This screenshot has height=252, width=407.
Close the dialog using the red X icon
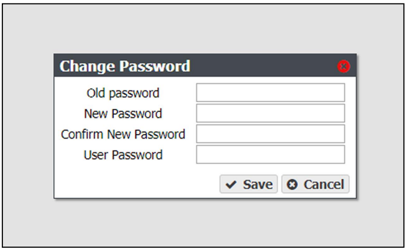[x=343, y=66]
